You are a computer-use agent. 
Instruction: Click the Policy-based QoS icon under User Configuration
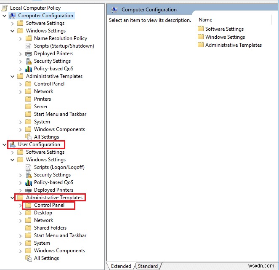(29, 182)
